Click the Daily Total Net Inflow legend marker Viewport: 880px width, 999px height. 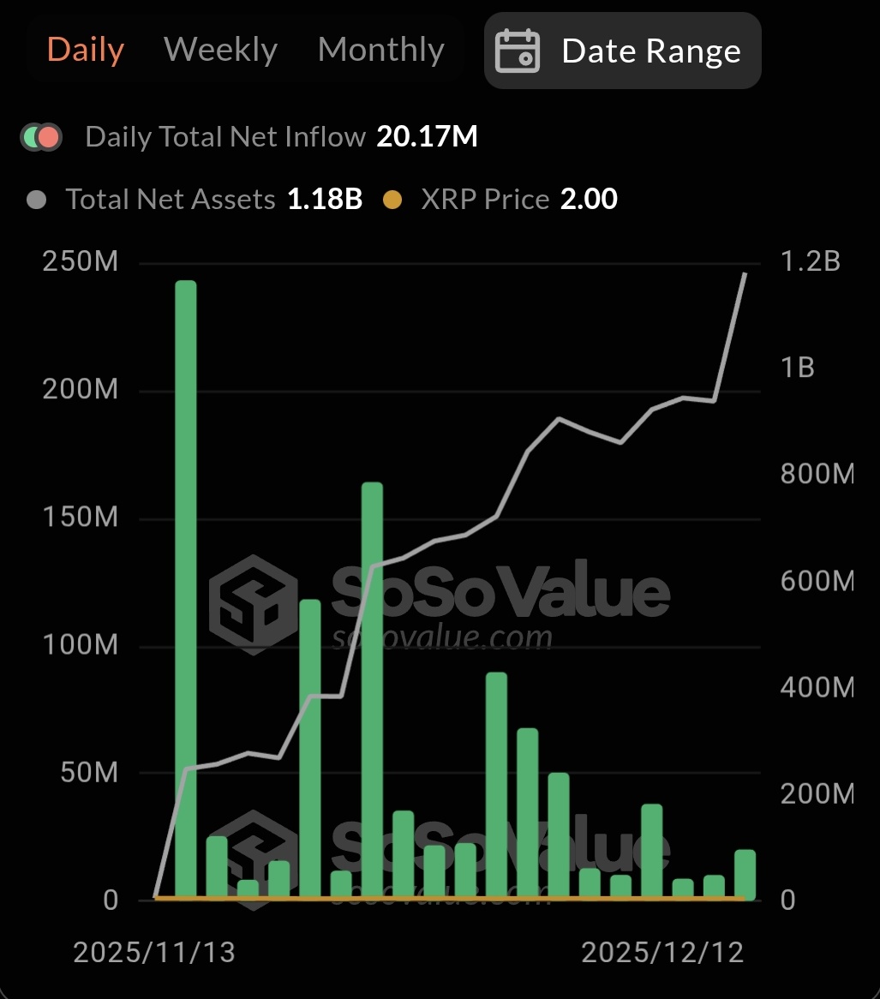point(40,136)
